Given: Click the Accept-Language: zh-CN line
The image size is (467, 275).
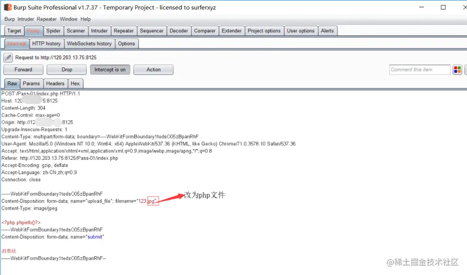Looking at the screenshot, I should (x=39, y=172).
